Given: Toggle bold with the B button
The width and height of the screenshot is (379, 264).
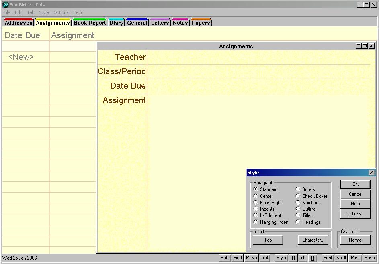Looking at the screenshot, I should [293, 258].
